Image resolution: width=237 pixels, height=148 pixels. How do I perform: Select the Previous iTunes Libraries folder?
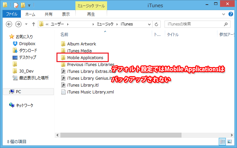click(x=91, y=64)
